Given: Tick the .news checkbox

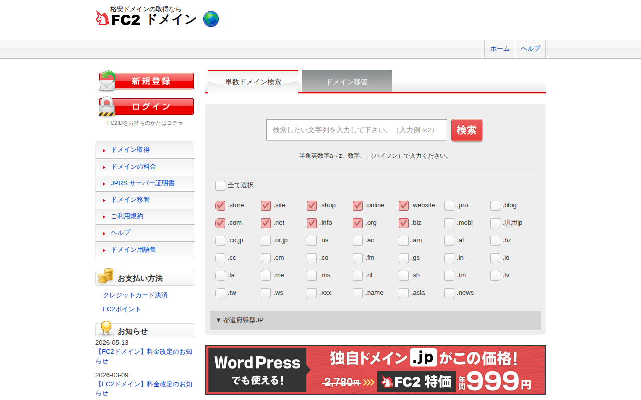Looking at the screenshot, I should pyautogui.click(x=449, y=293).
